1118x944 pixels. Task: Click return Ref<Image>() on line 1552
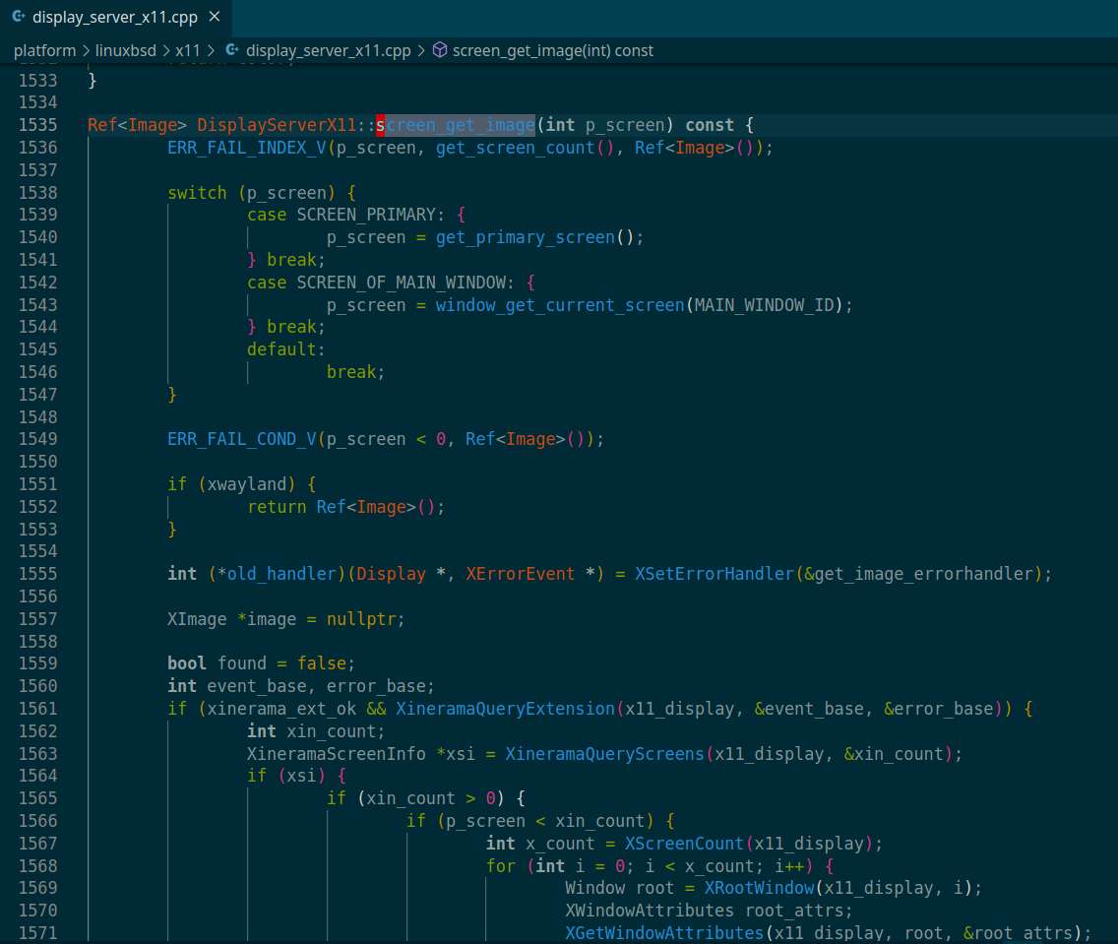coord(341,507)
